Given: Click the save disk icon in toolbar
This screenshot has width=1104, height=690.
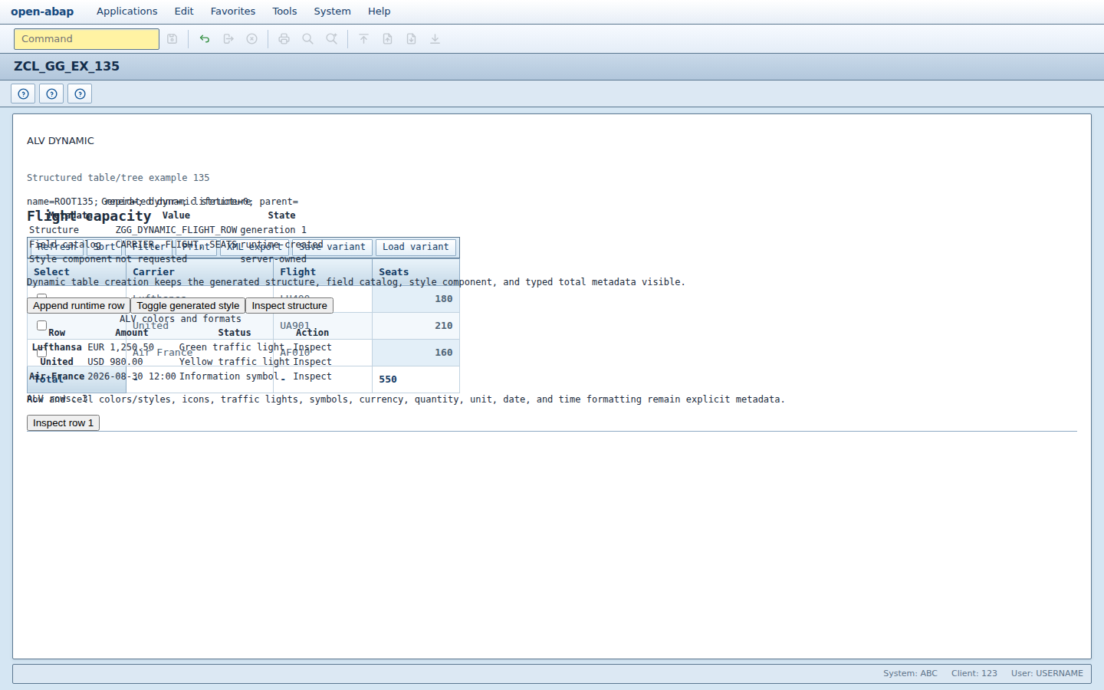Looking at the screenshot, I should tap(172, 39).
